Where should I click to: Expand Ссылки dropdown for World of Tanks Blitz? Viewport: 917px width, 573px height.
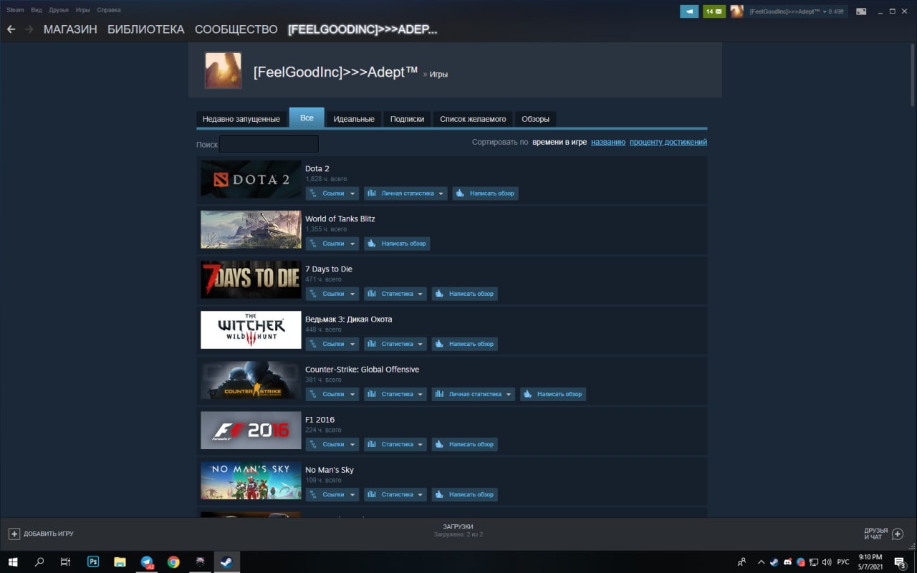[x=332, y=244]
